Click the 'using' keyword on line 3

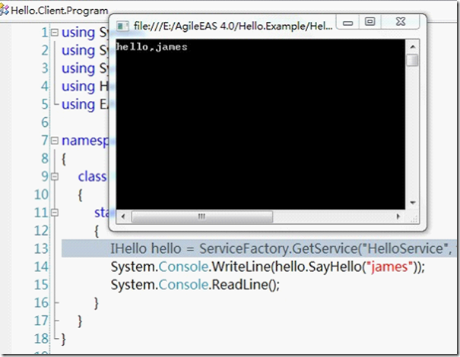pyautogui.click(x=78, y=69)
